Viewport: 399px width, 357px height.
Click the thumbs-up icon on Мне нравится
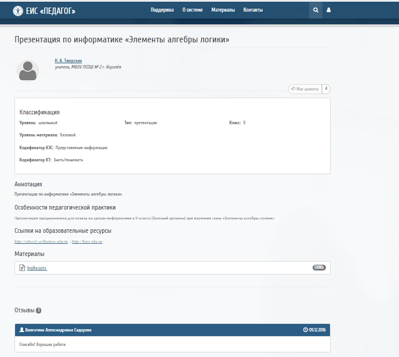(293, 89)
